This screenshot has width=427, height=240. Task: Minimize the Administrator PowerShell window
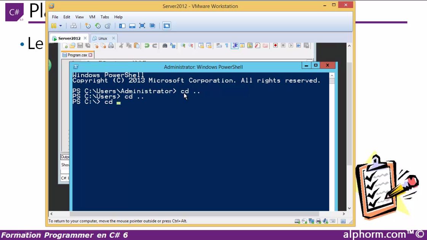pyautogui.click(x=306, y=65)
